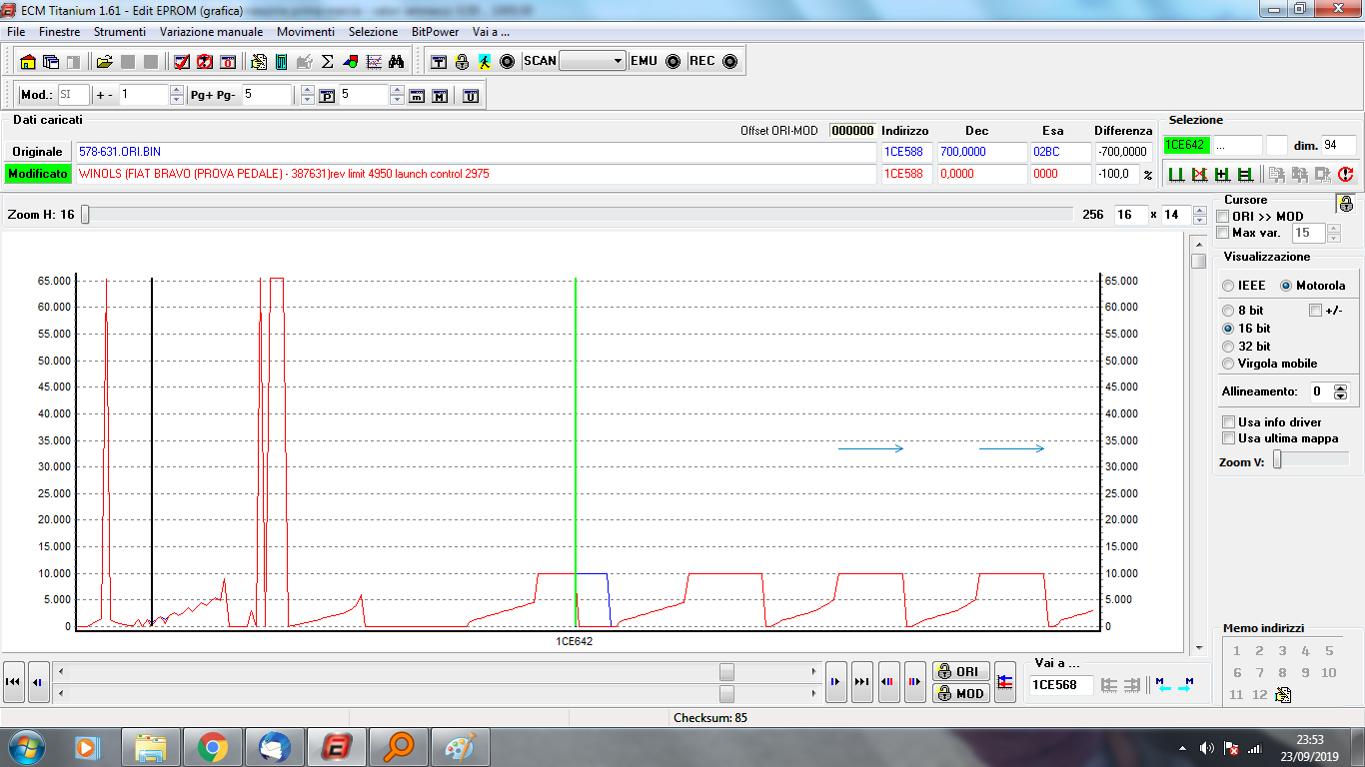Click the binoculars search icon
Image resolution: width=1365 pixels, height=767 pixels.
(396, 62)
